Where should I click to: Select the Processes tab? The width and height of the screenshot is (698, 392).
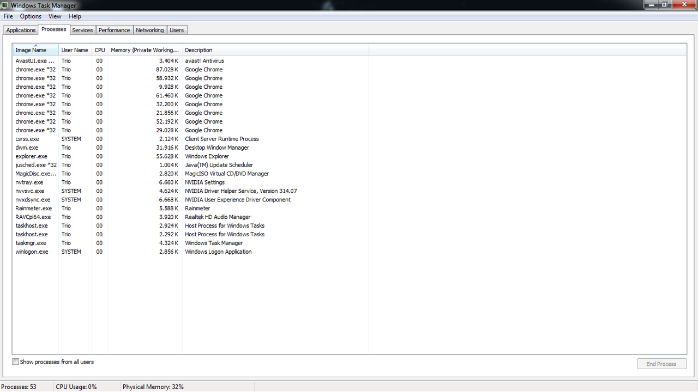click(x=54, y=29)
